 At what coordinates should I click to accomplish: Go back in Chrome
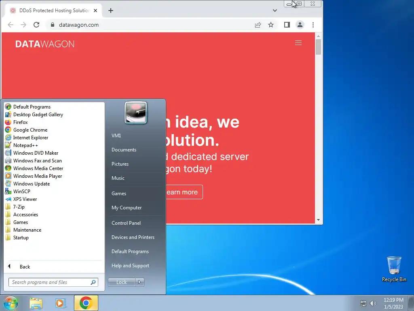tap(11, 25)
